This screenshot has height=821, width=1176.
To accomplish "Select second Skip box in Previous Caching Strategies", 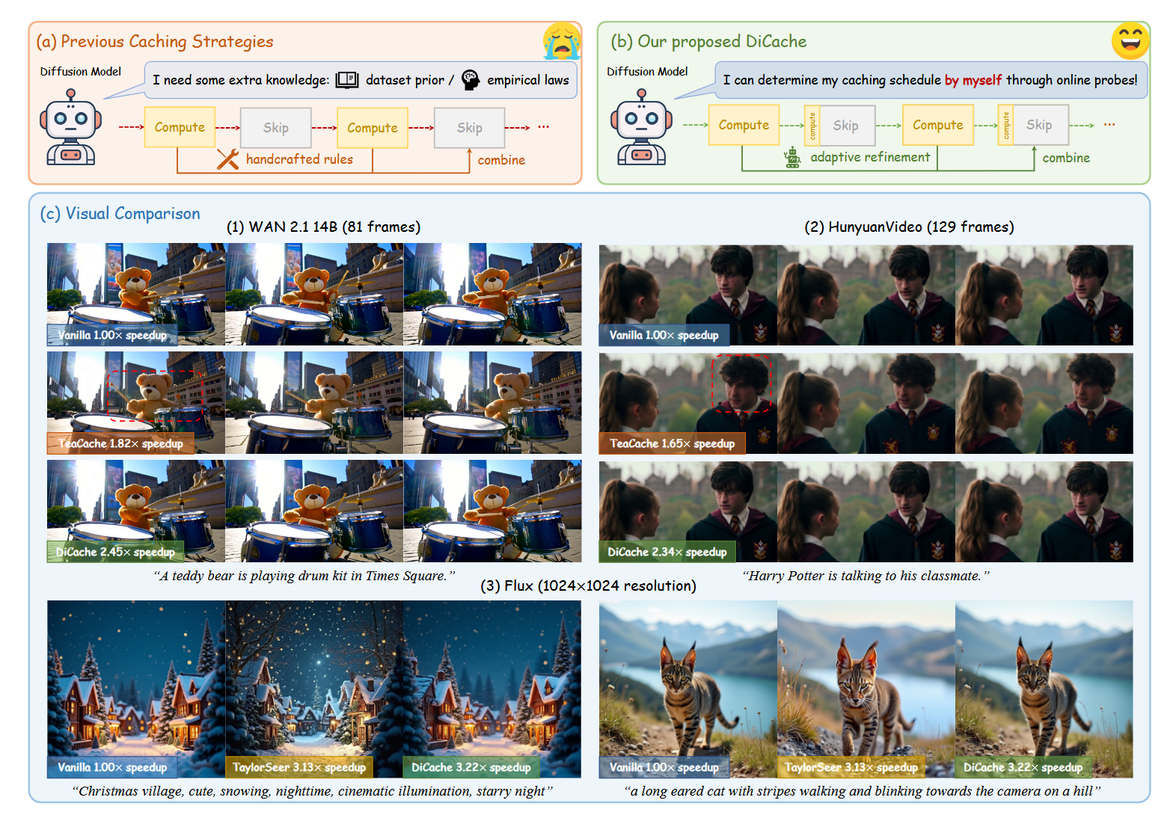I will tap(470, 128).
